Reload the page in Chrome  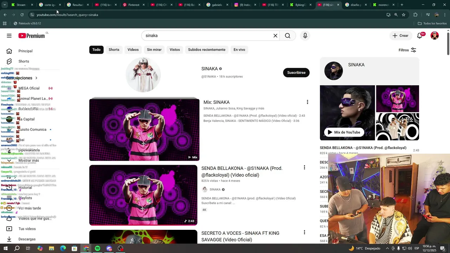click(x=22, y=15)
